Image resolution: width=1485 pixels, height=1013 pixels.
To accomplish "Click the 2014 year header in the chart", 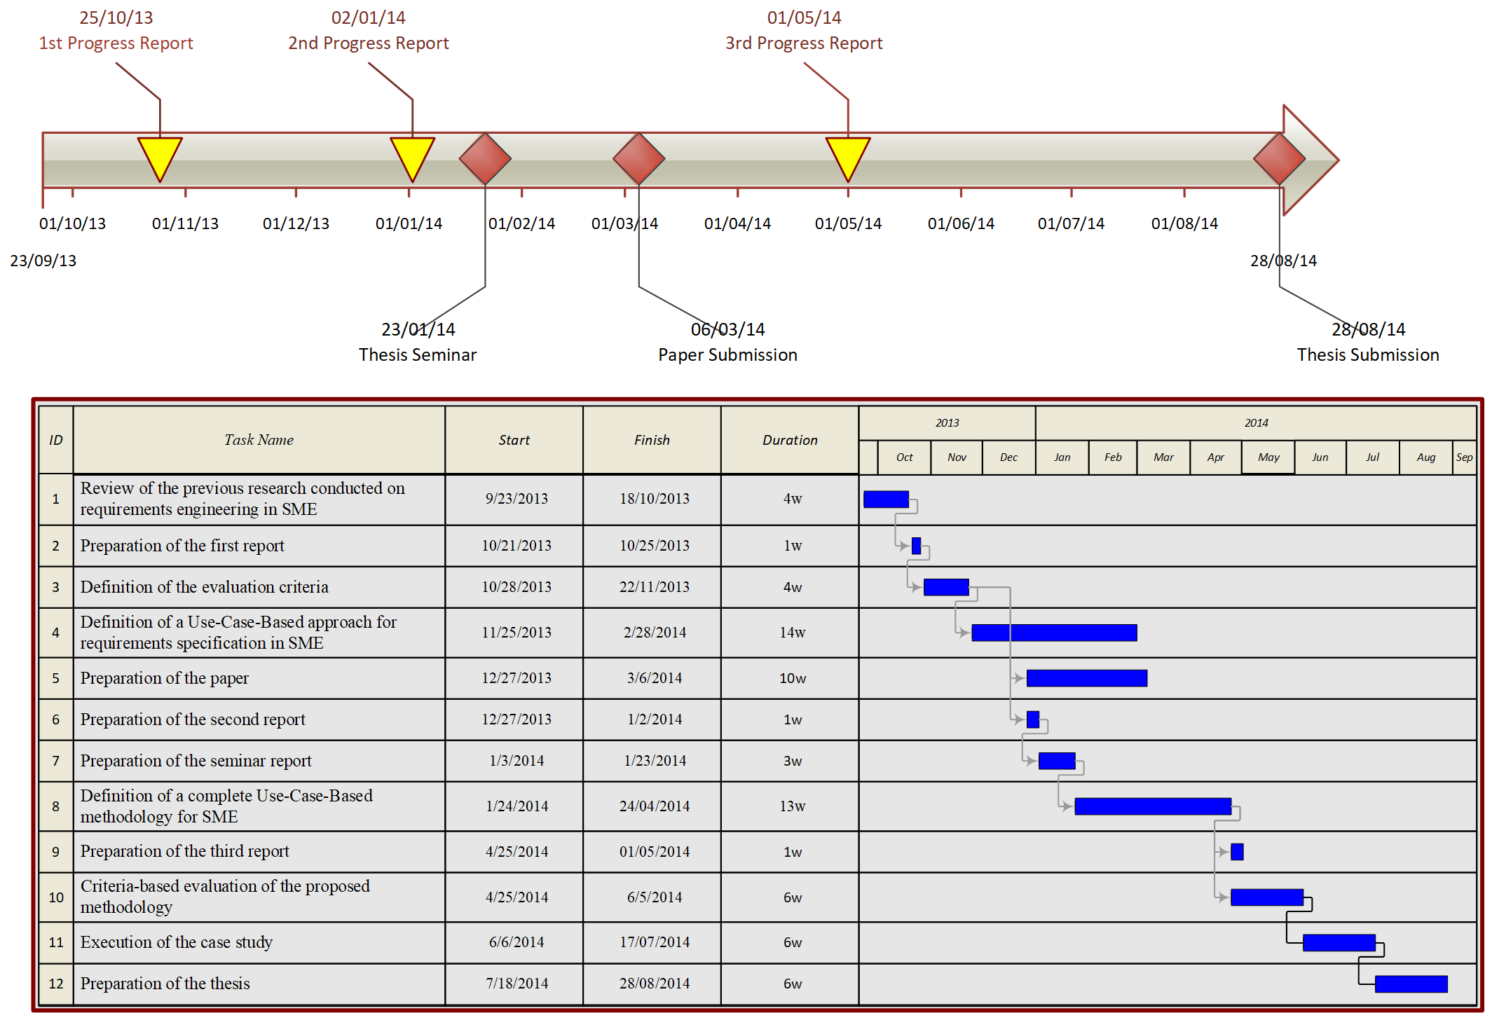I will (x=1256, y=423).
